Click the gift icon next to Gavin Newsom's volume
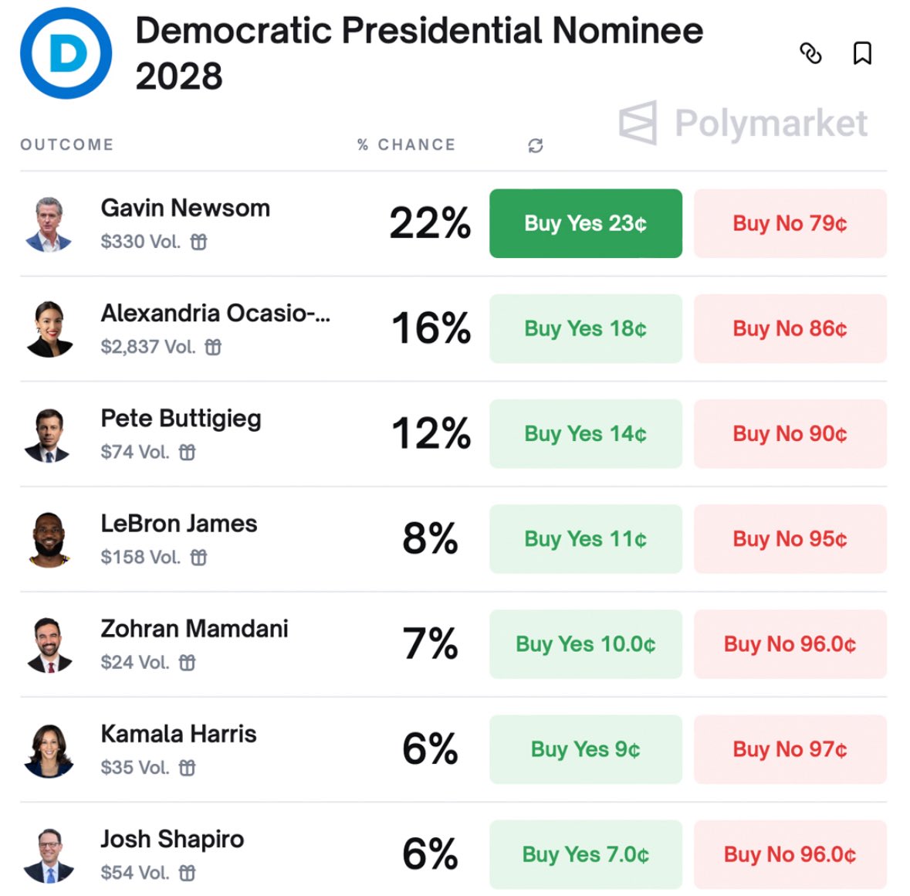This screenshot has width=910, height=896. tap(198, 242)
